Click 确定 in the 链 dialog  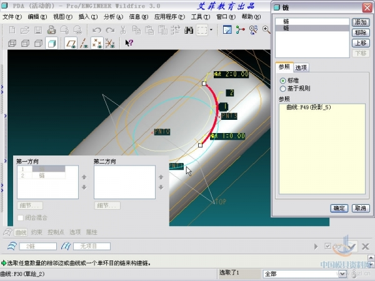tap(339, 209)
